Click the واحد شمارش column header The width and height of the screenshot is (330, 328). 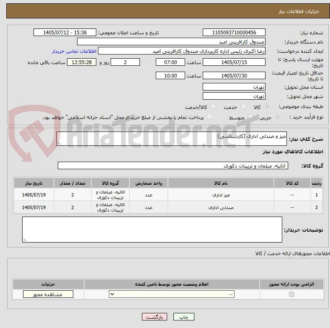(x=149, y=183)
